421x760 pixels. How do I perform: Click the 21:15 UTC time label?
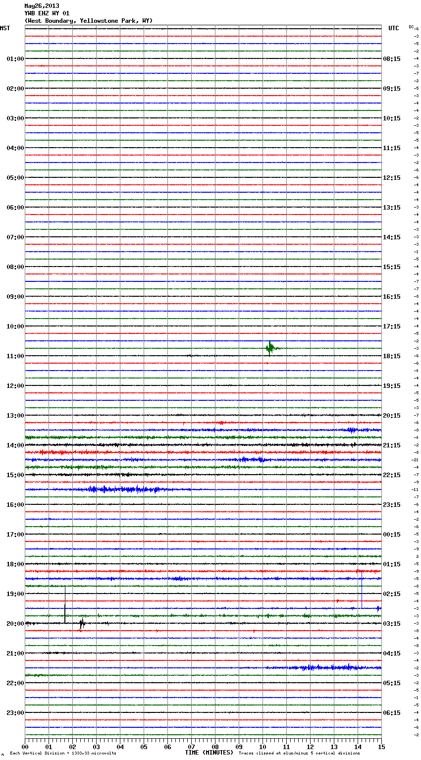(392, 445)
